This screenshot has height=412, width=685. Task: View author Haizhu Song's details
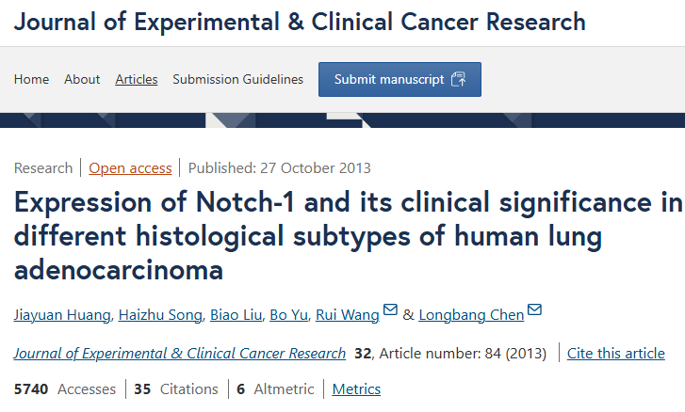tap(160, 315)
